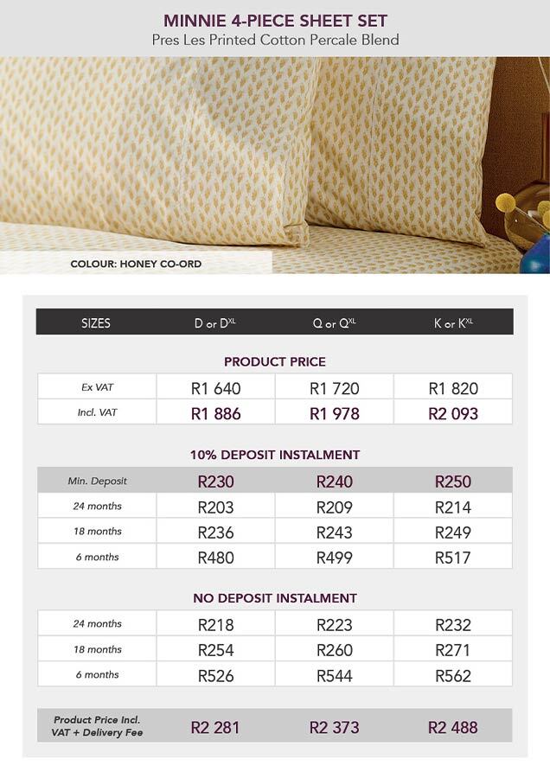Screen dimensions: 550x778
Task: Click the Product Price Incl. VAT + Delivery Fee label
Action: tap(97, 726)
